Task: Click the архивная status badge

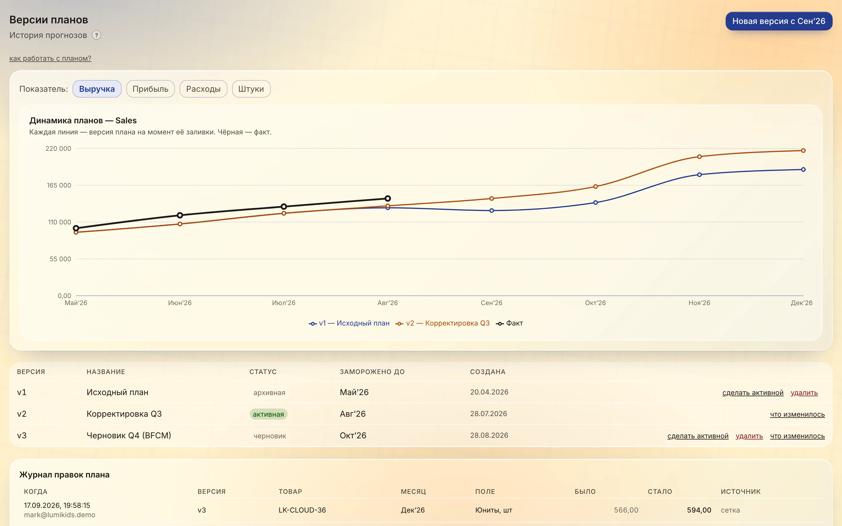Action: (269, 392)
